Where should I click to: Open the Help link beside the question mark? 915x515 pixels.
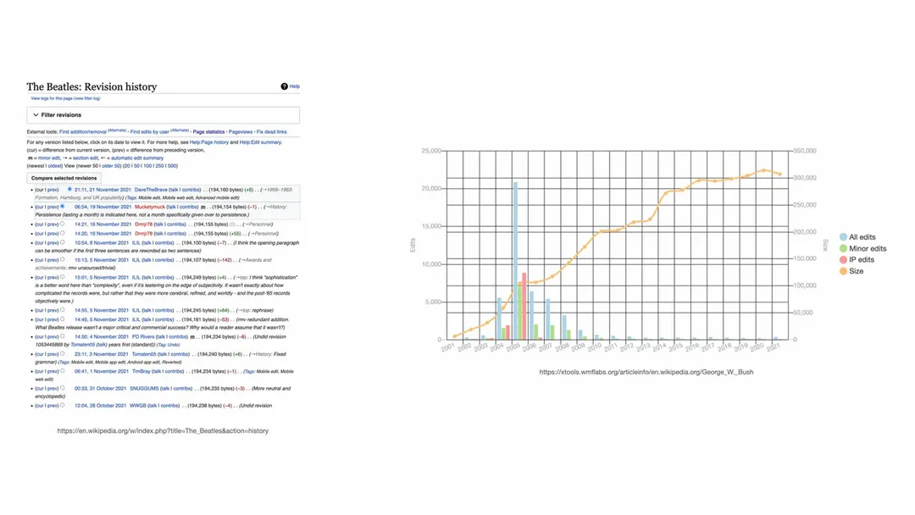point(295,86)
